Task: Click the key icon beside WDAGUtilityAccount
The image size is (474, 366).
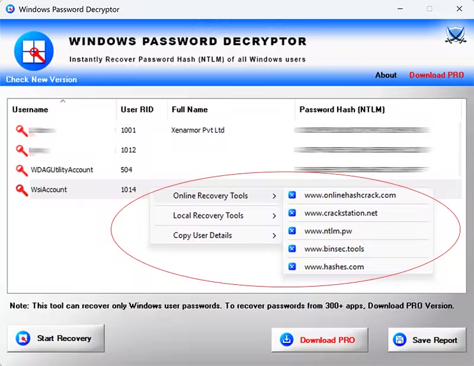Action: (22, 170)
